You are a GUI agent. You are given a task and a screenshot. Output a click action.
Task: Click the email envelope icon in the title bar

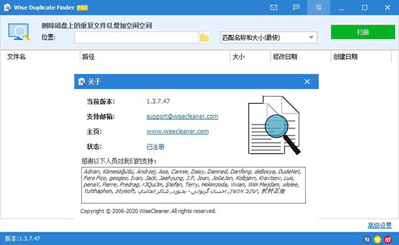273,7
